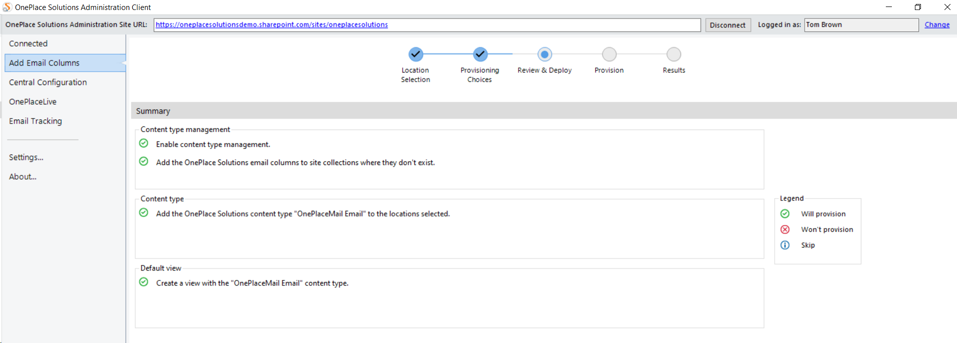Click the Change link next to user

[937, 24]
